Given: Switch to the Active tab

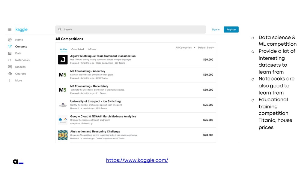Looking at the screenshot, I should tap(64, 50).
